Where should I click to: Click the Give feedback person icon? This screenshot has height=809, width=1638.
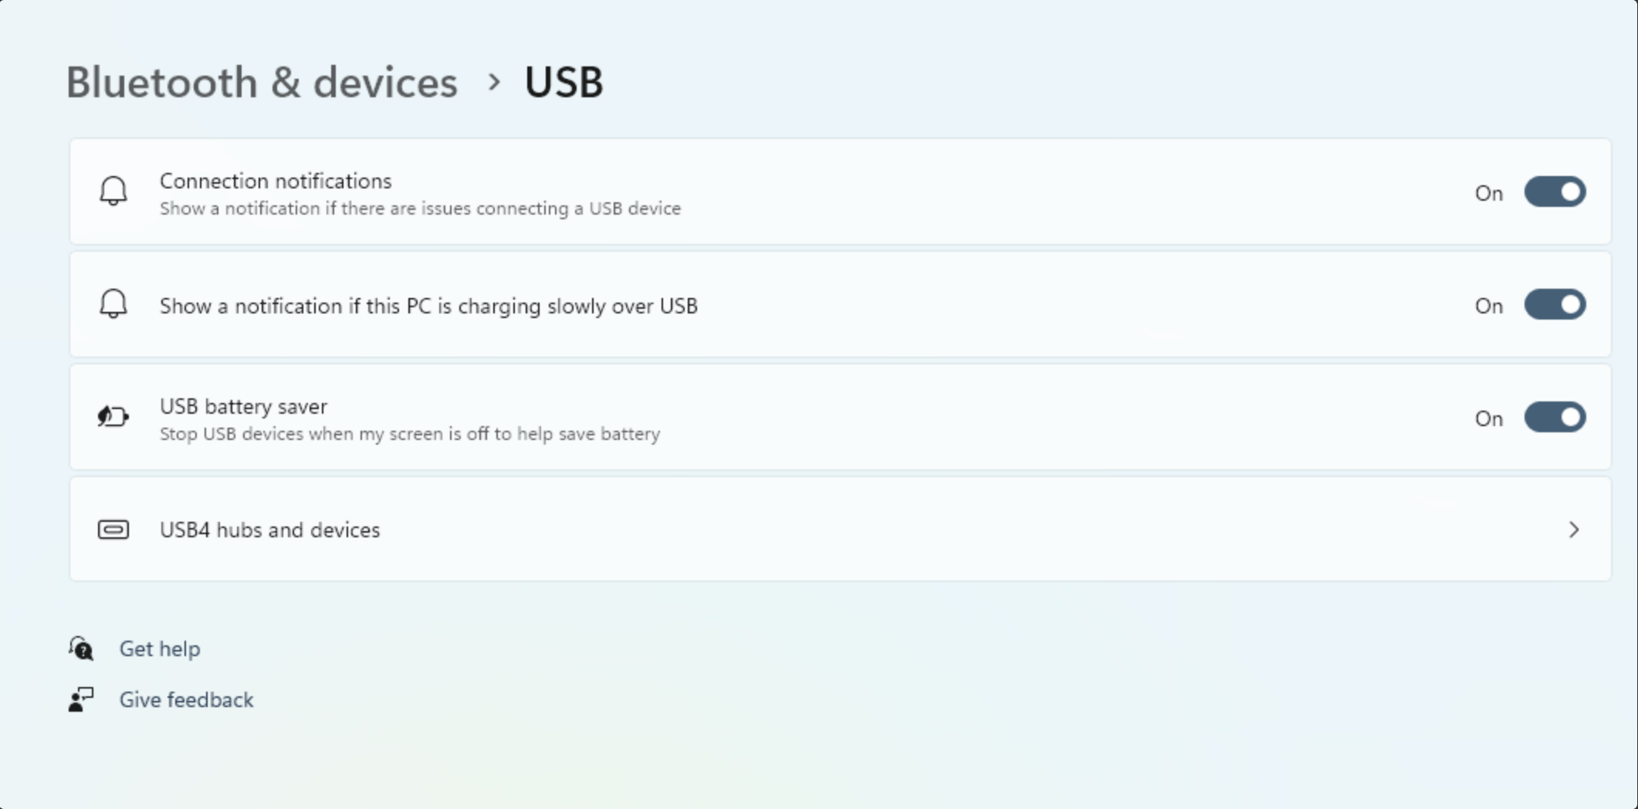(x=80, y=699)
